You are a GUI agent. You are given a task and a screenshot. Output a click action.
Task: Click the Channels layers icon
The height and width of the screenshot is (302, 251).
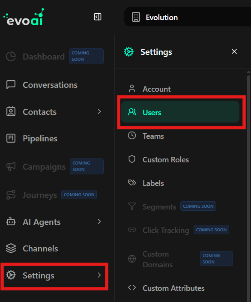pos(11,248)
